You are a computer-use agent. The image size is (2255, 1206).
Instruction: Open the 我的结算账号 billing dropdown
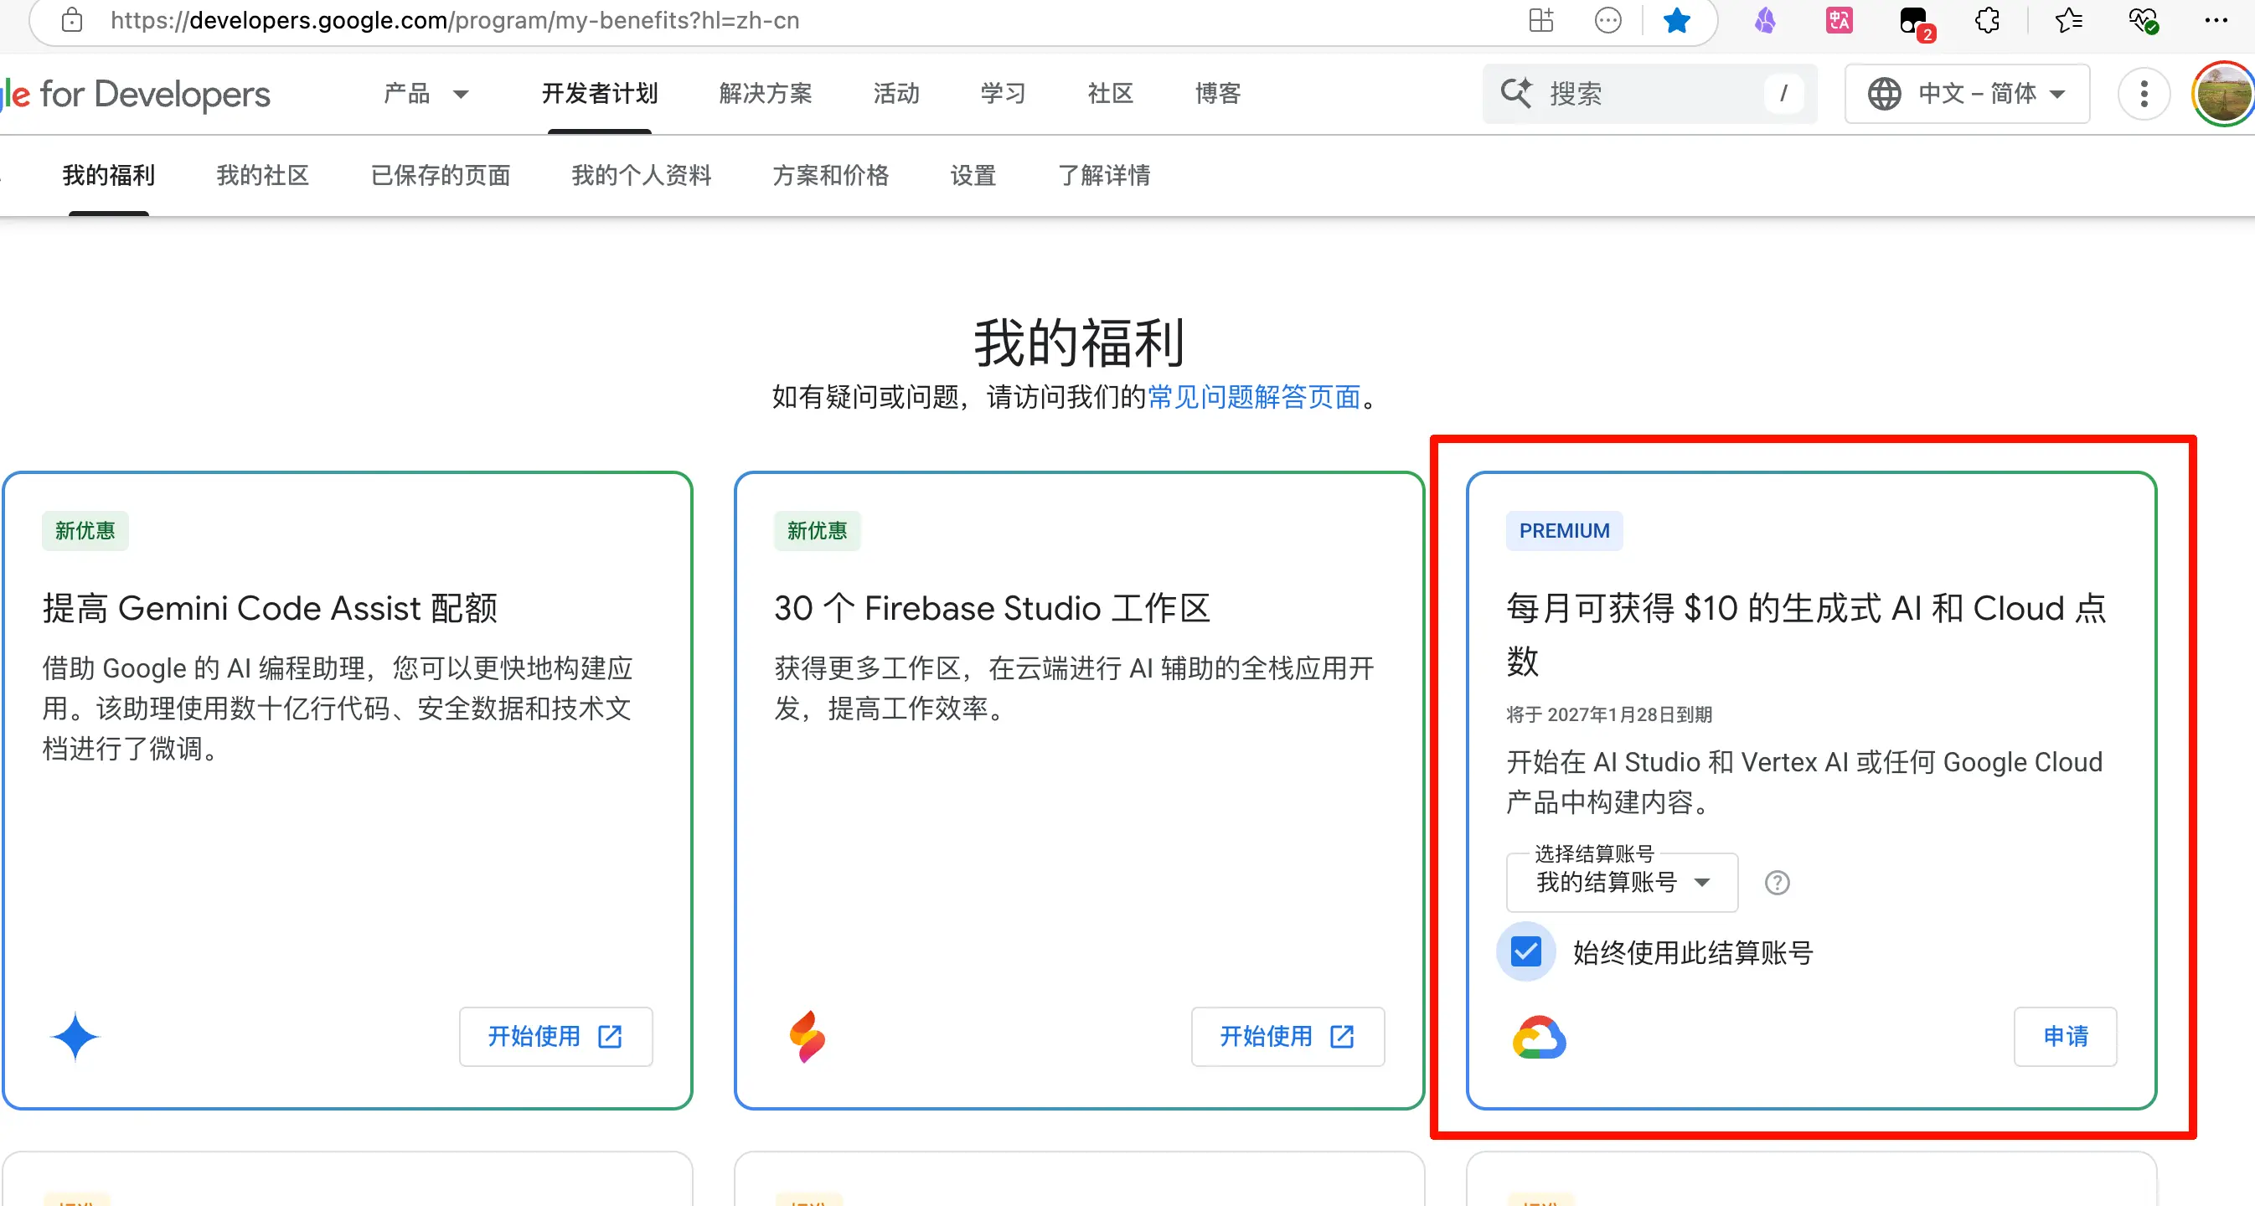point(1621,882)
